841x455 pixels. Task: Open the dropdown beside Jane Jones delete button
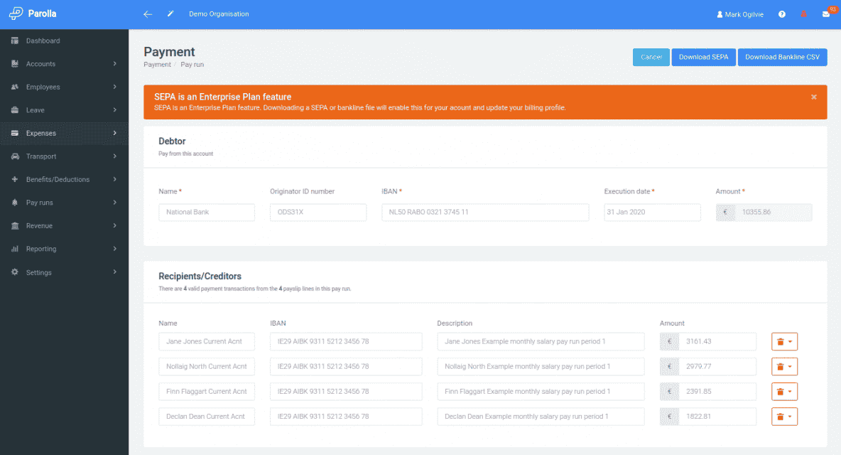click(x=791, y=341)
